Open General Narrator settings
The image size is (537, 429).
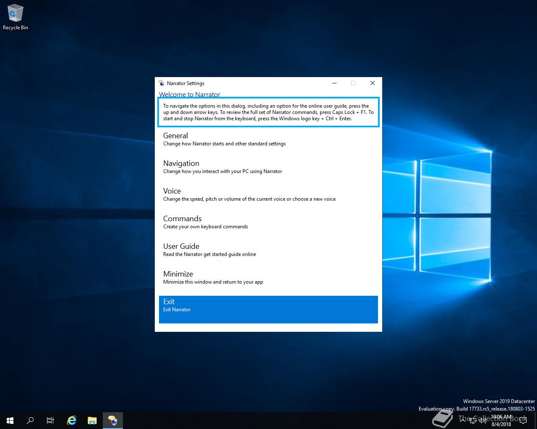[268, 144]
